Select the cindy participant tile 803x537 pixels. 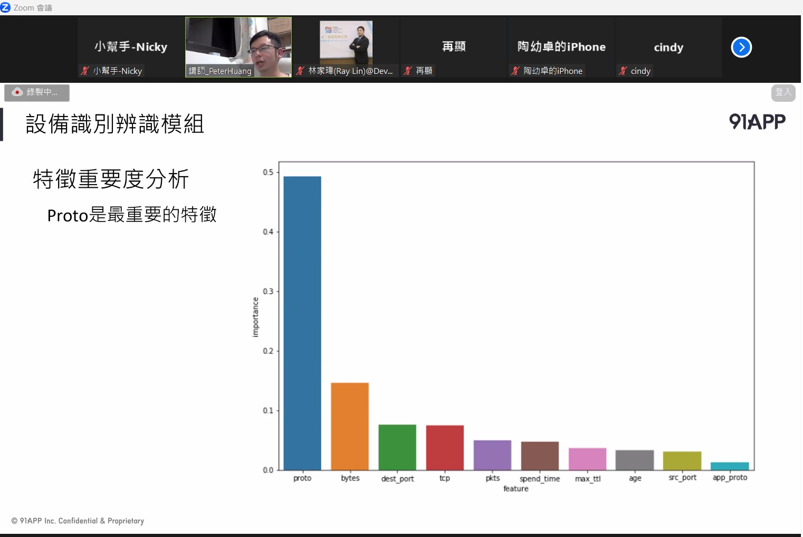pos(668,47)
